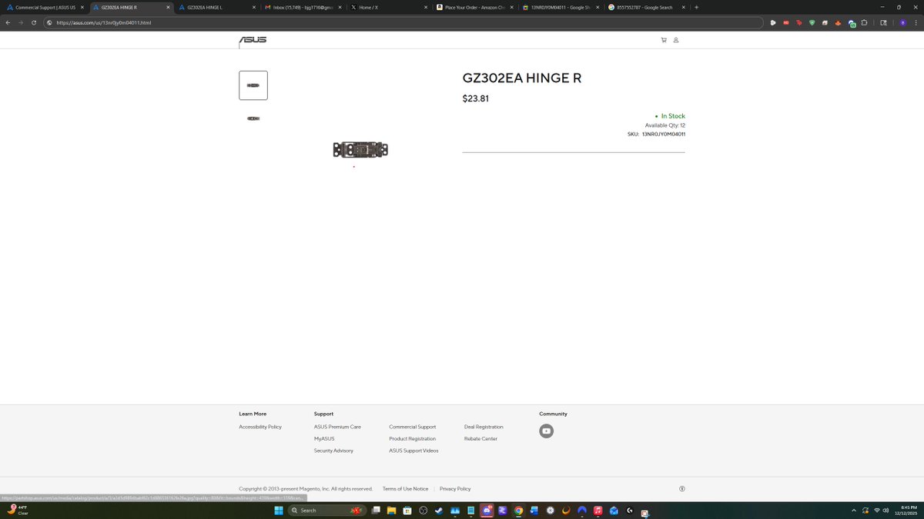Open the side panel toggle icon
924x519 pixels.
point(883,22)
